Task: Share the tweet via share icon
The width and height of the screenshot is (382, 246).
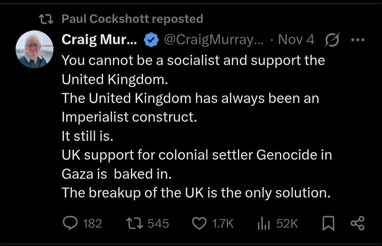Action: click(357, 223)
